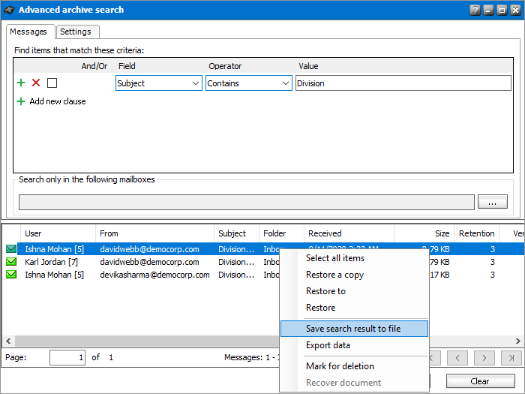Click the green plus beside Add new clause
Screen dimensions: 525x394
click(21, 101)
